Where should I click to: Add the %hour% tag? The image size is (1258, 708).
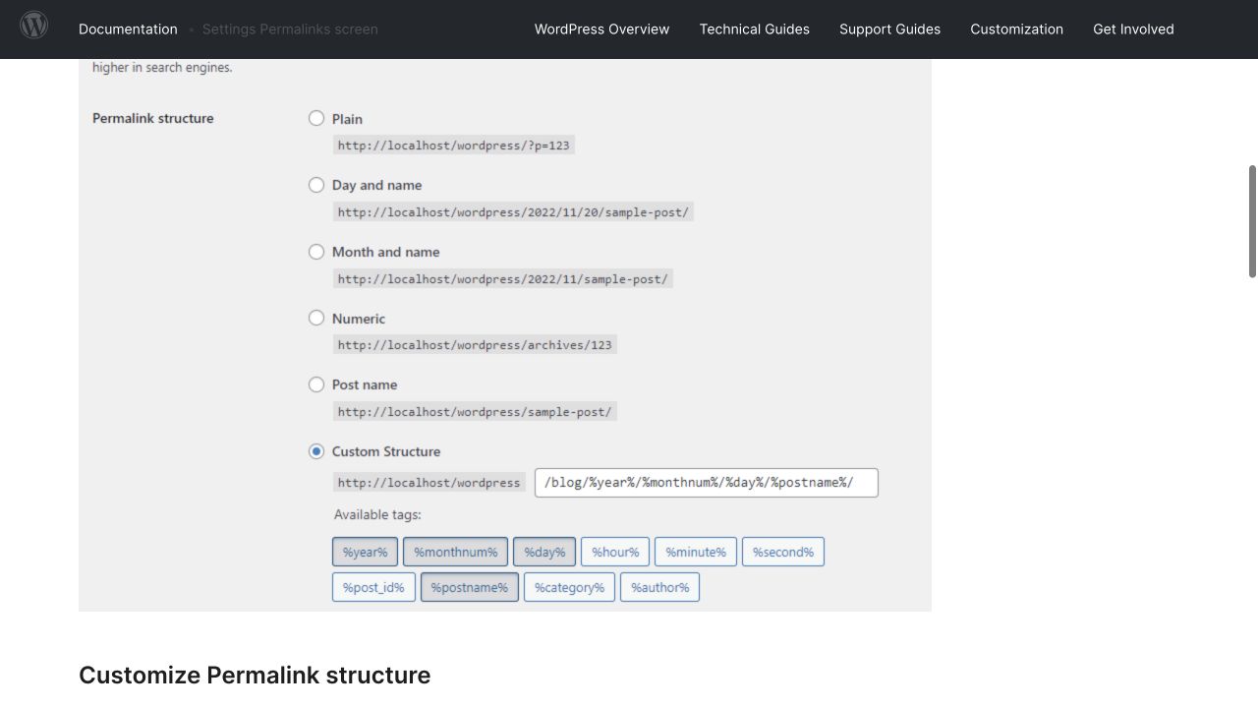(615, 552)
